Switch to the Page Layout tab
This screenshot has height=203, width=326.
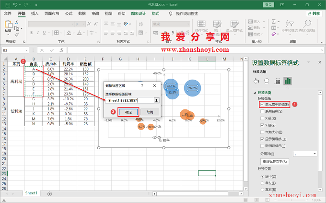click(52, 13)
